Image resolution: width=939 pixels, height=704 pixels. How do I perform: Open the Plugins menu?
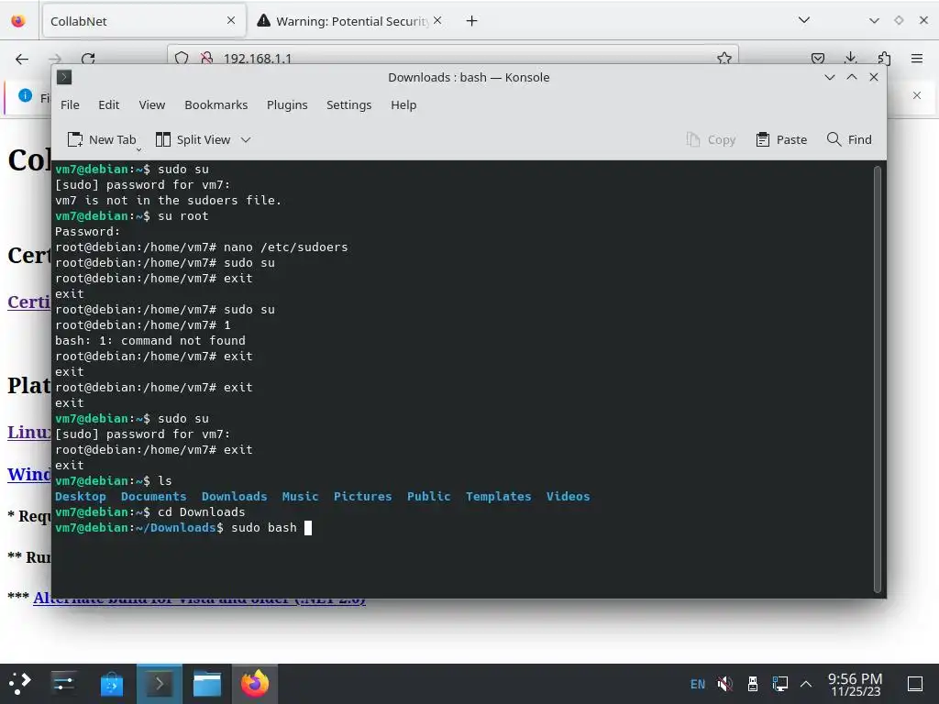287,104
